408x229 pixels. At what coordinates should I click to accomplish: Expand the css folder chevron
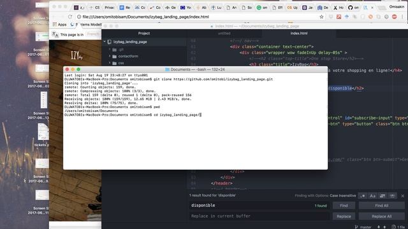110,63
